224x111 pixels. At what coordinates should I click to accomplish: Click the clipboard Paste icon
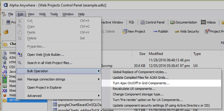[x=20, y=32]
